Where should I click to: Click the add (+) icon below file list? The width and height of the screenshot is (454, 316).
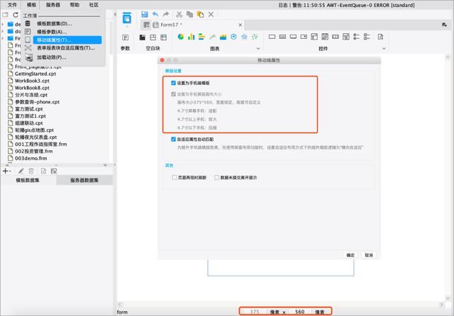click(6, 171)
